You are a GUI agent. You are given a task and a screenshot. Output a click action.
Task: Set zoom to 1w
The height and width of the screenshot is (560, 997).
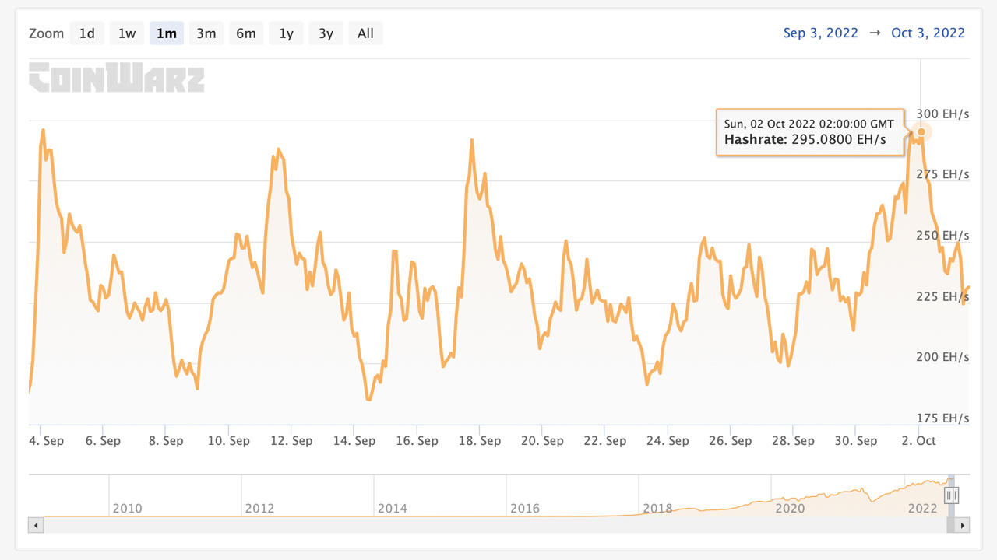coord(127,33)
